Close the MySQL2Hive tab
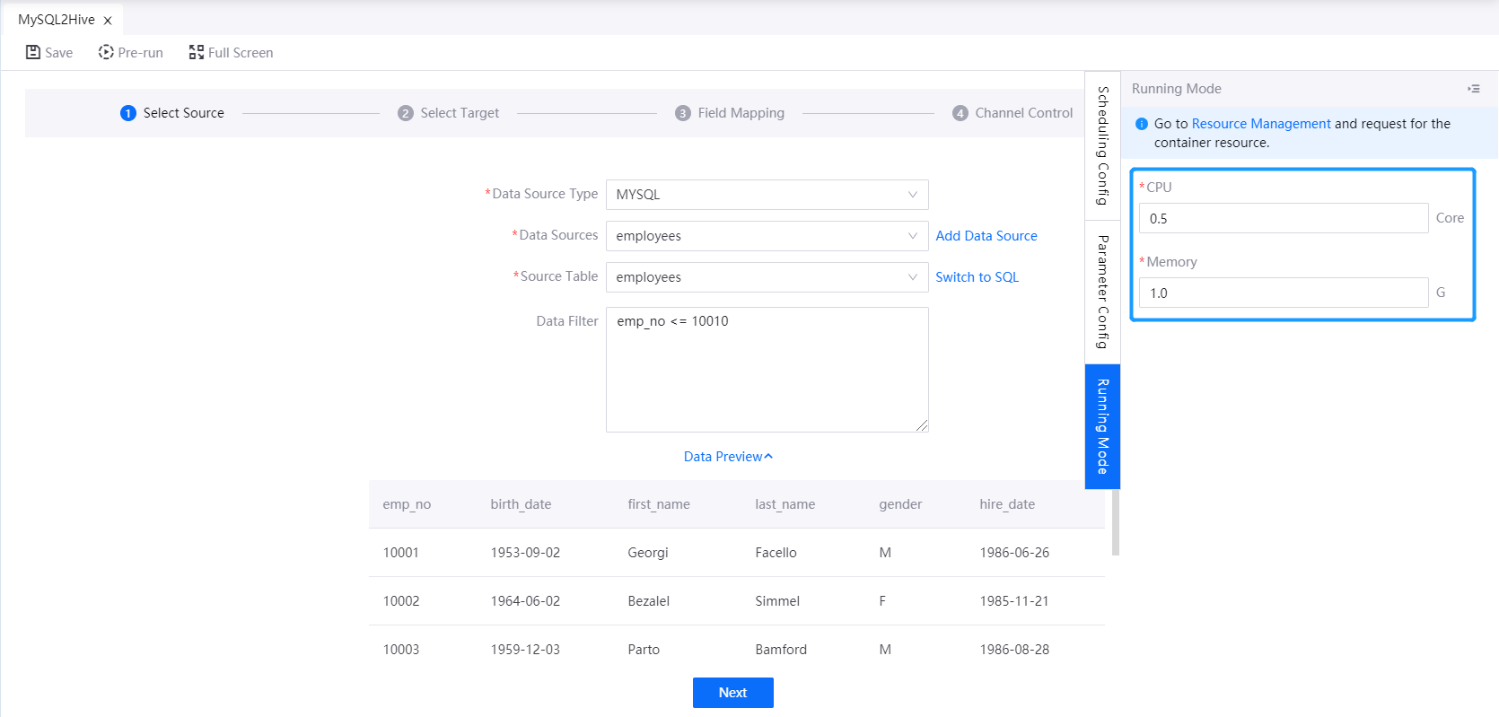The image size is (1499, 717). point(108,21)
